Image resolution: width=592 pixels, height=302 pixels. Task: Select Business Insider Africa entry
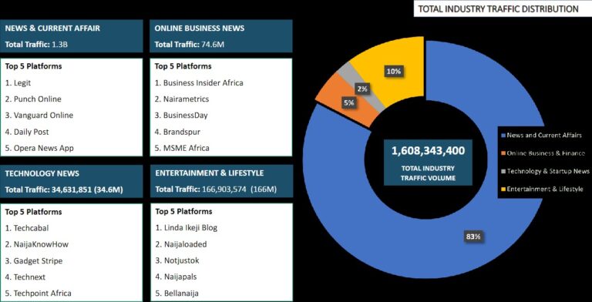(199, 82)
